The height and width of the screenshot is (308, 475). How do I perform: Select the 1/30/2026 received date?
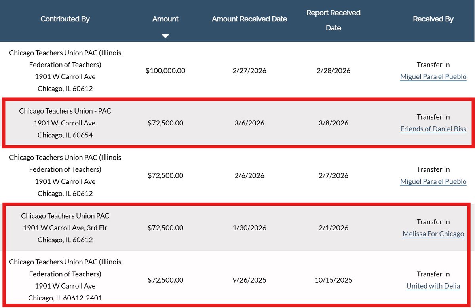[249, 228]
